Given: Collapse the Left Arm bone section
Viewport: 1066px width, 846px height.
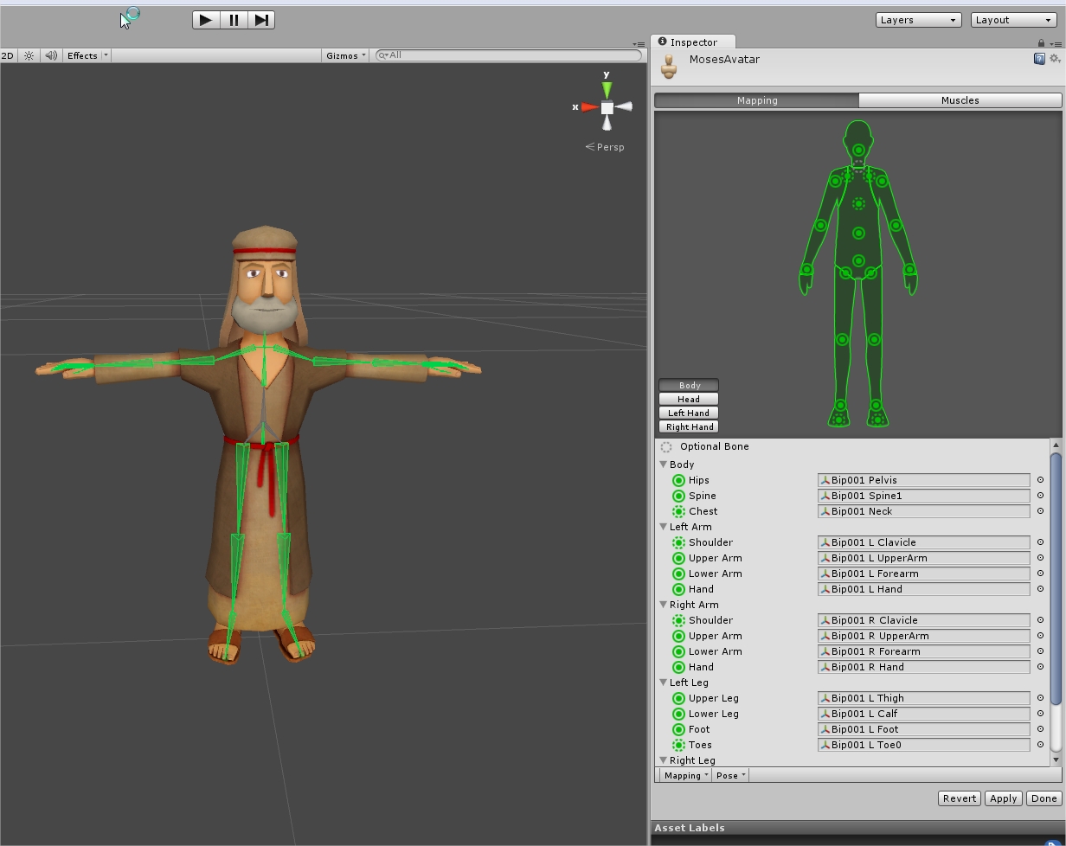Looking at the screenshot, I should click(664, 527).
